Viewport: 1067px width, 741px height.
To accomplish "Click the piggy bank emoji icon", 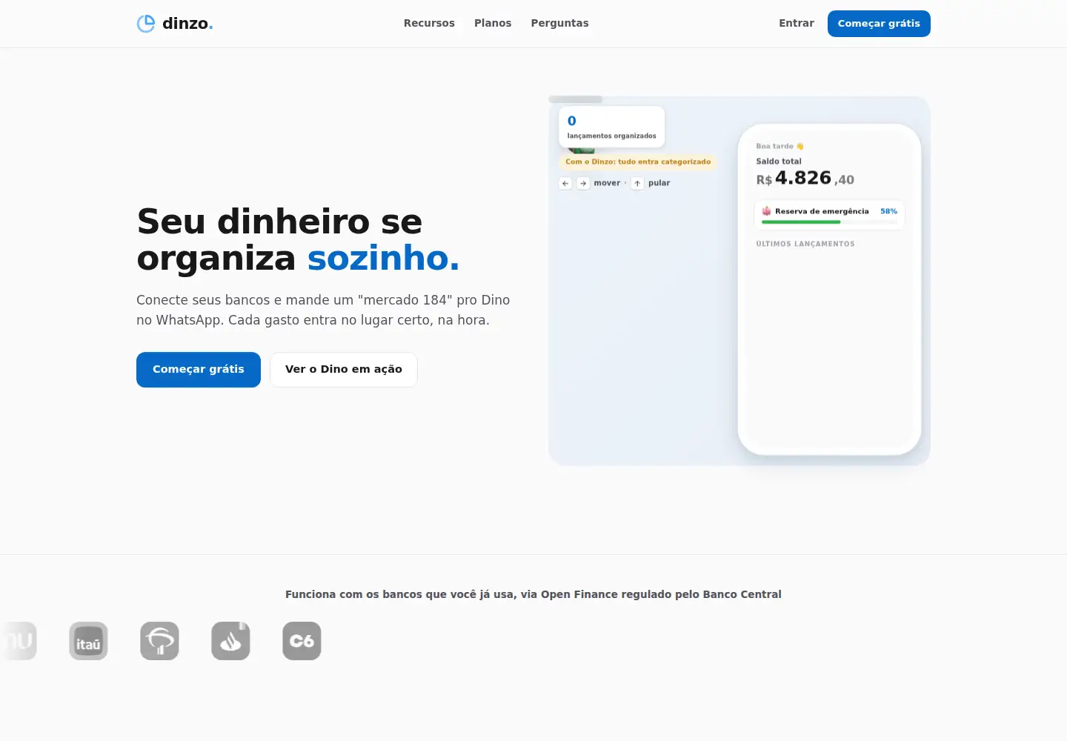I will [767, 211].
